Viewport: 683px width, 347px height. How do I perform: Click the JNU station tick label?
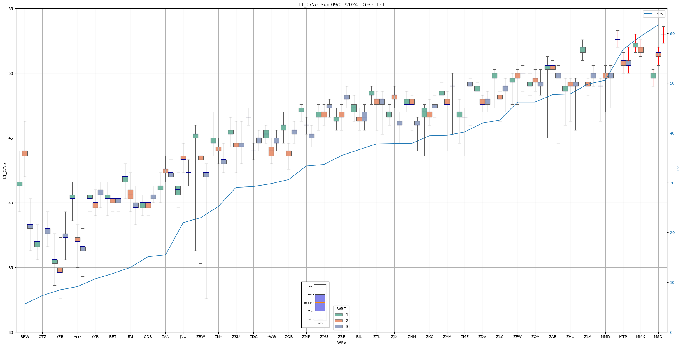[x=183, y=337]
